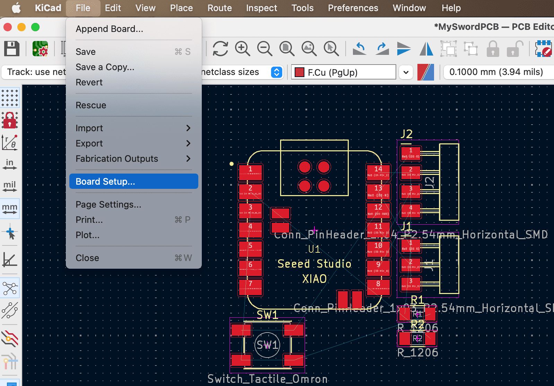Rotate selection counterclockwise icon
Viewport: 554px width, 386px height.
click(360, 49)
